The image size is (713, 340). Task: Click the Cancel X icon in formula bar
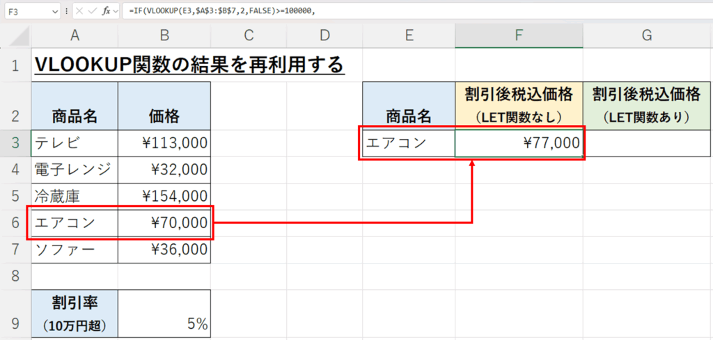tap(79, 12)
